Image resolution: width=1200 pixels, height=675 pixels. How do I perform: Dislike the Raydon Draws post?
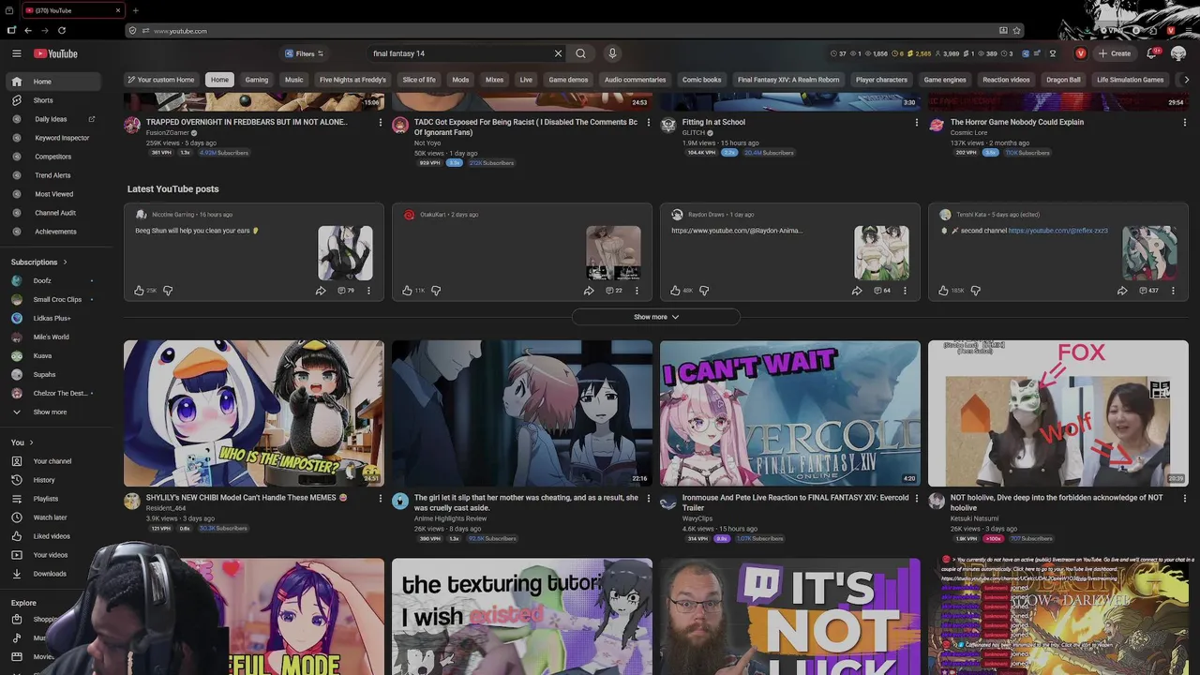(704, 291)
